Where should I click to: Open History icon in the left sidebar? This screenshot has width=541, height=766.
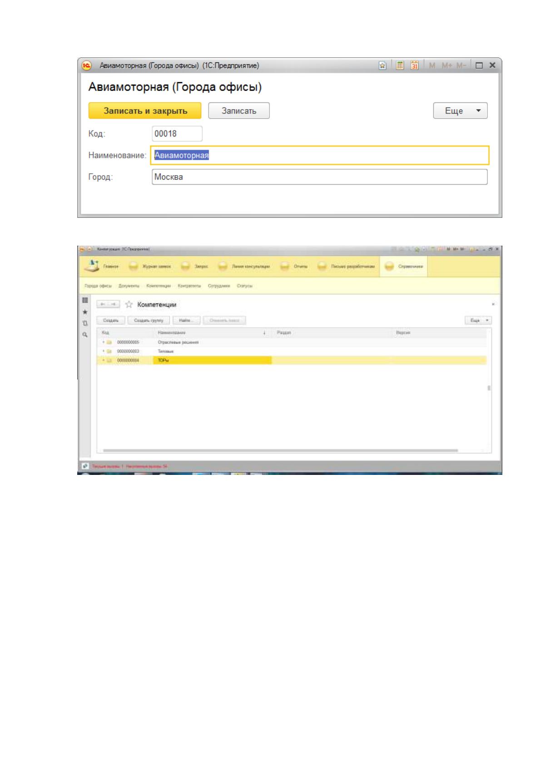click(x=84, y=323)
